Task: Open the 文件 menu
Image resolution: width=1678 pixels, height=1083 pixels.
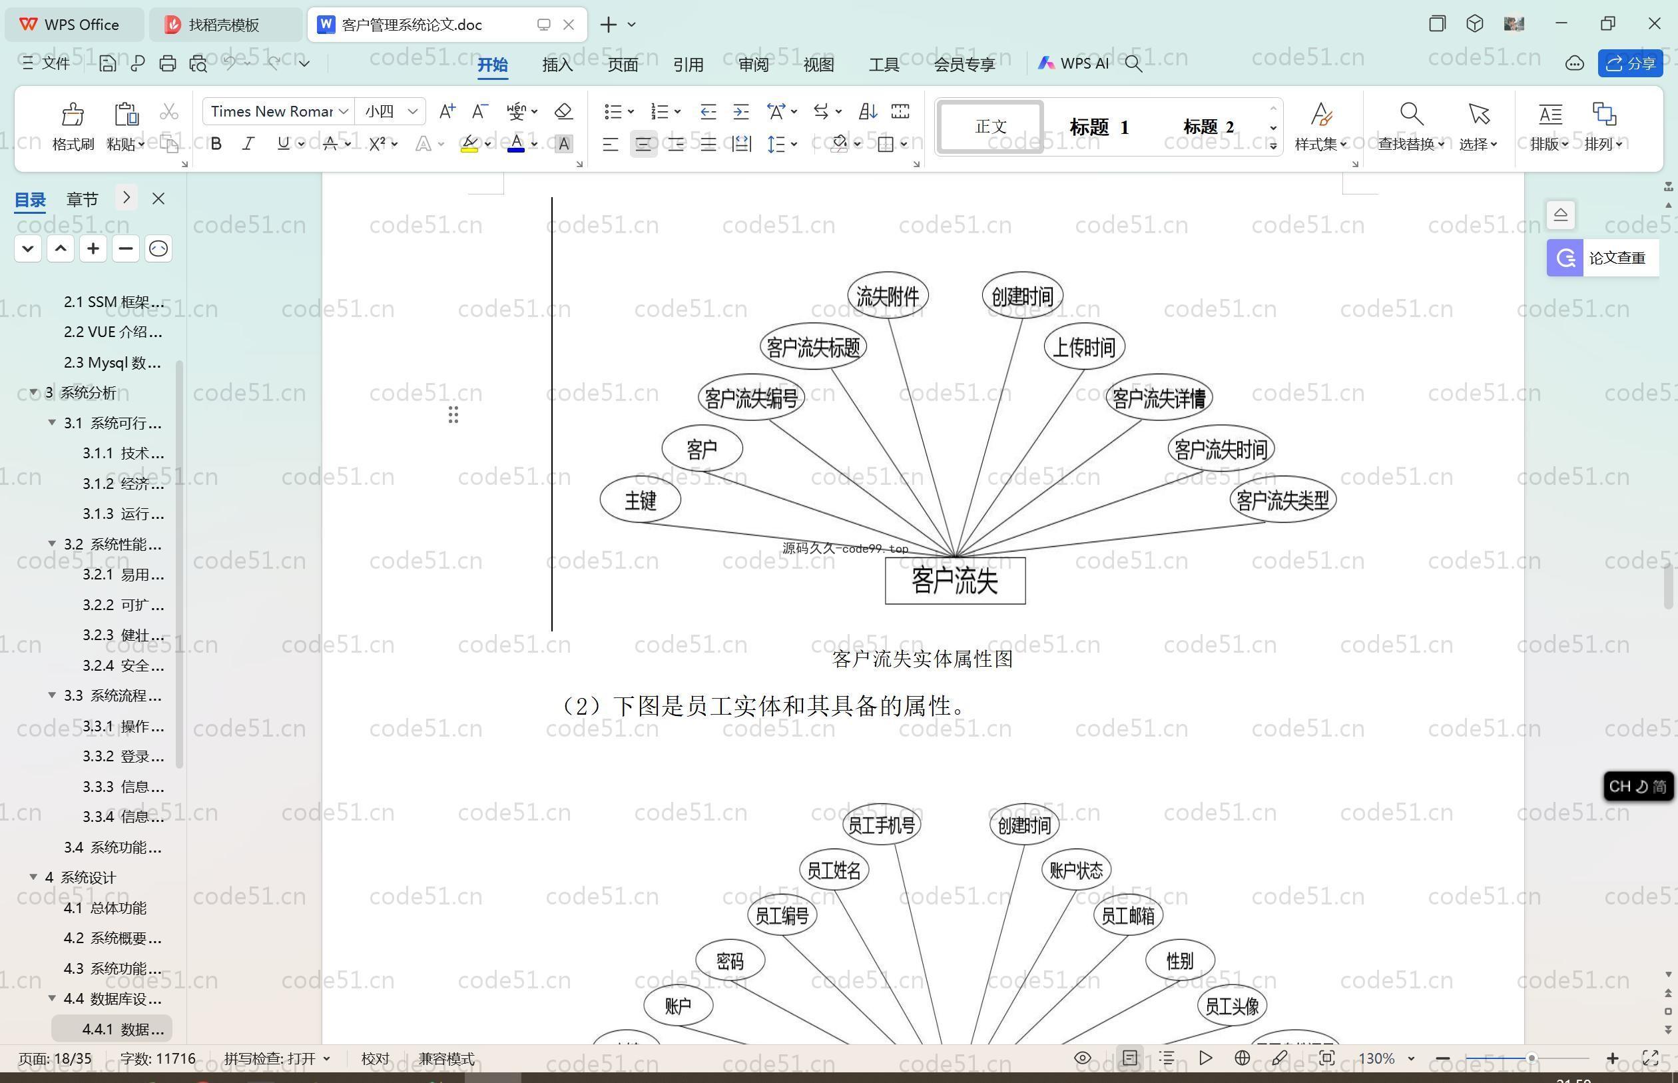Action: pyautogui.click(x=47, y=63)
